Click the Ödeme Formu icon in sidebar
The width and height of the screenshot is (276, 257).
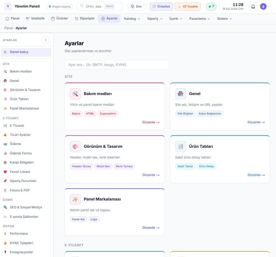[x=5, y=153]
